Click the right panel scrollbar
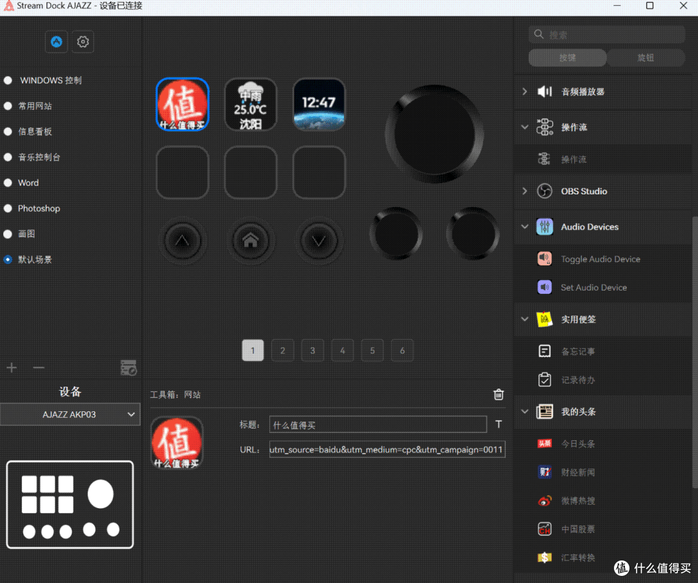The height and width of the screenshot is (583, 698). tap(695, 351)
